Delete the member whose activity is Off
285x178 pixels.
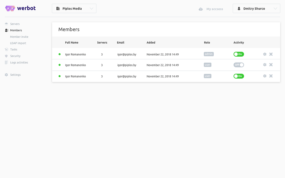tap(271, 65)
